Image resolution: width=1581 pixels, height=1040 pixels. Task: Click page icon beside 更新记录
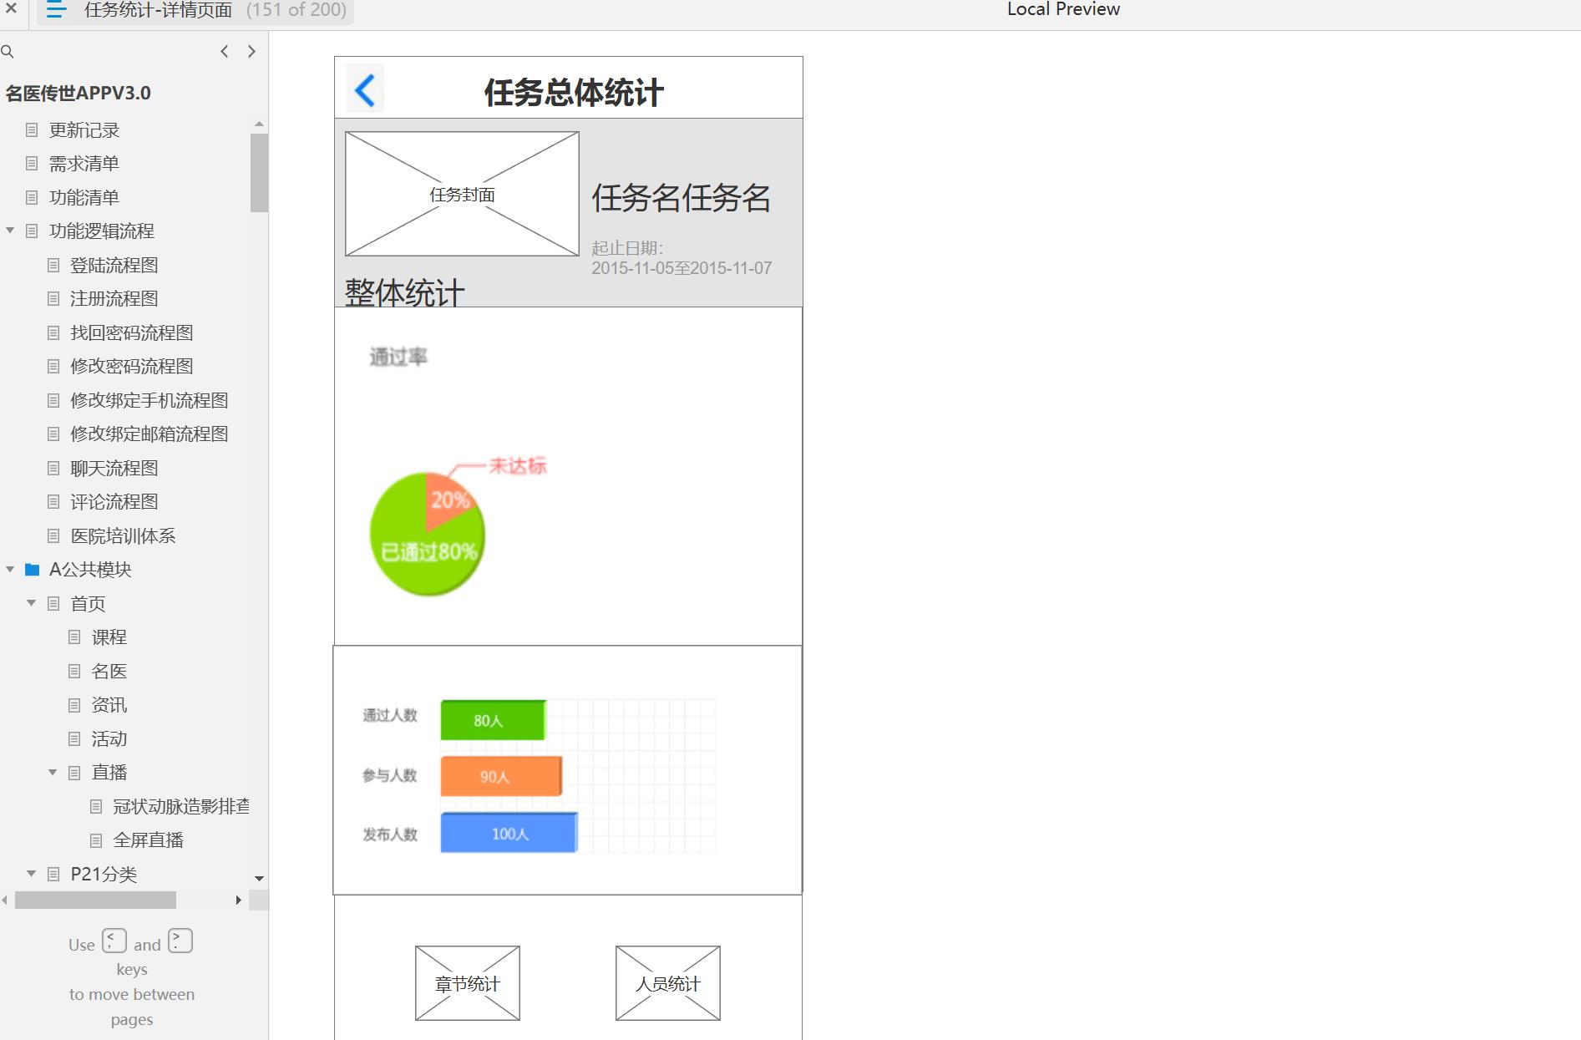click(x=32, y=130)
